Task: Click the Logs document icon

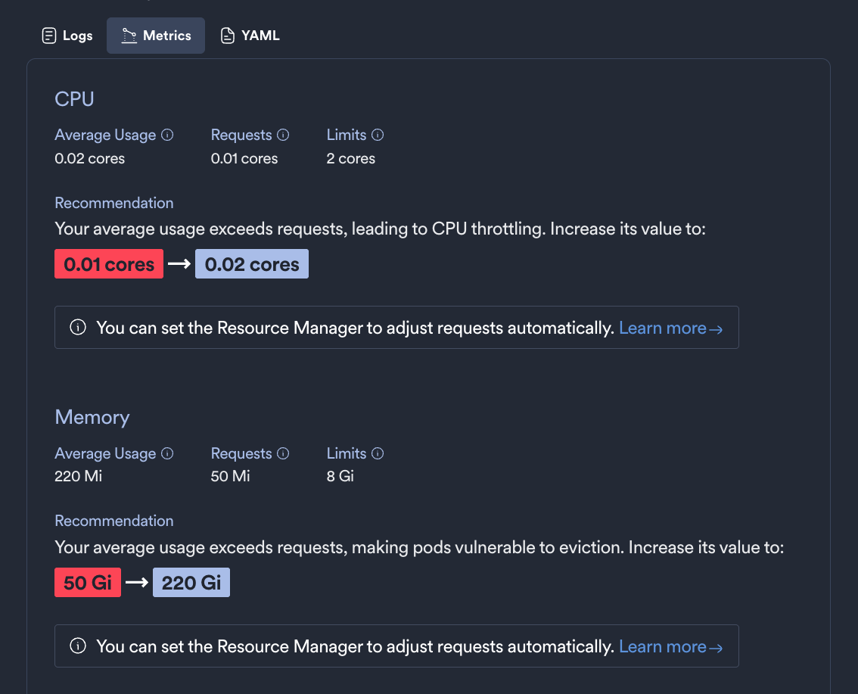Action: coord(48,35)
